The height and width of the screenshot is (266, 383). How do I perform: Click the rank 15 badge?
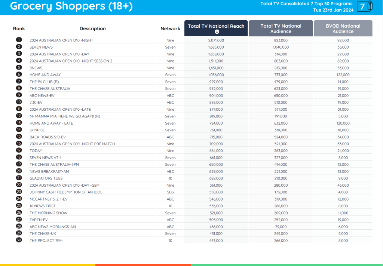[19, 137]
